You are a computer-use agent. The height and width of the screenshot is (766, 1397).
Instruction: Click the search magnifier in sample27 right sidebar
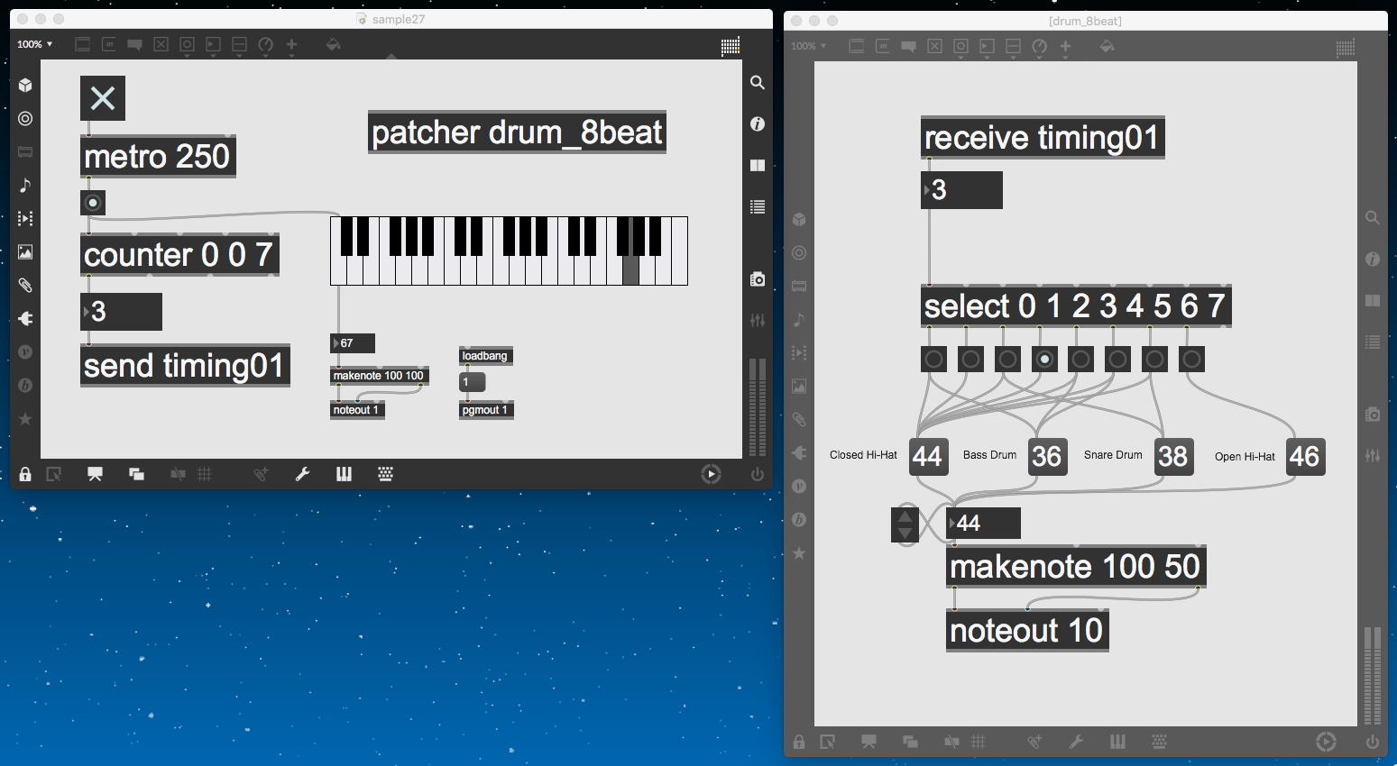pyautogui.click(x=758, y=83)
